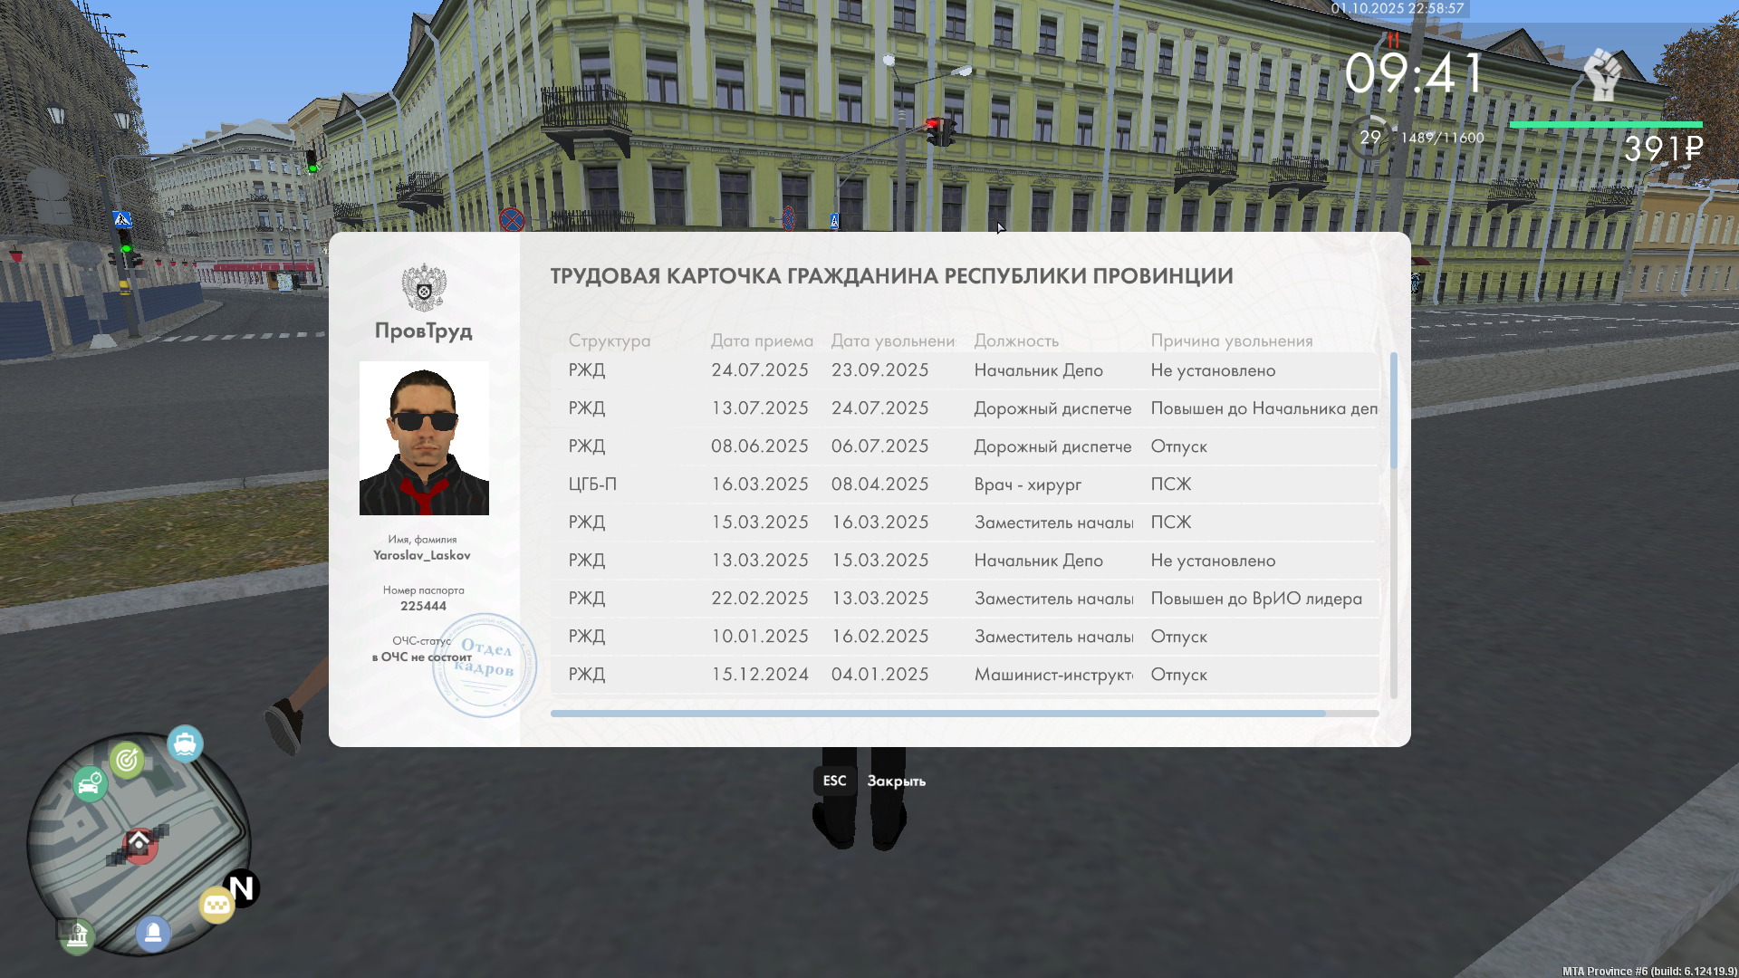The image size is (1739, 978).
Task: Click the blue siren icon on minimap
Action: [153, 932]
